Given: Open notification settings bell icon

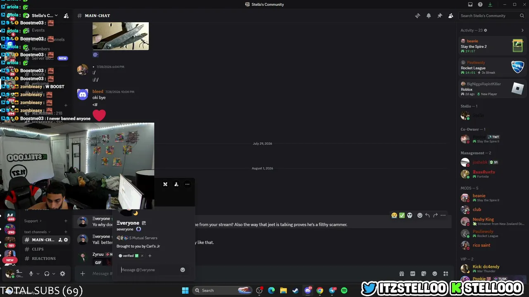Looking at the screenshot, I should pyautogui.click(x=429, y=16).
